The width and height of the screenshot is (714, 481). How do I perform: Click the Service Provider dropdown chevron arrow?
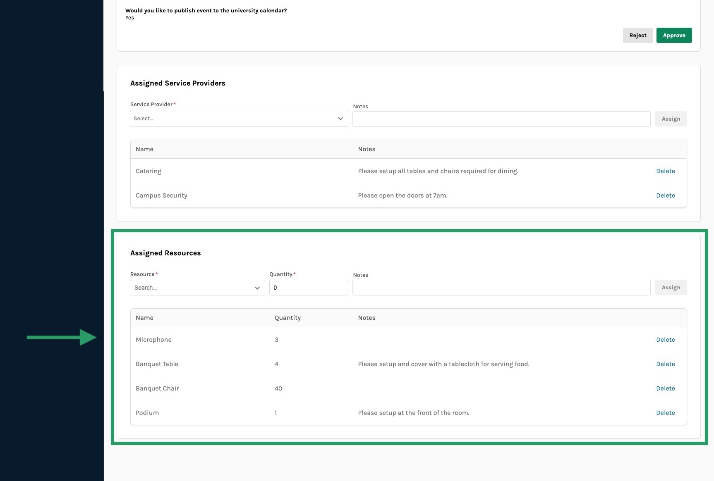[x=340, y=119]
